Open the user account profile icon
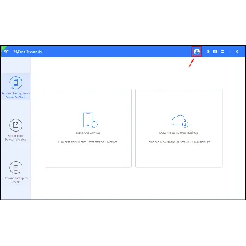The image size is (246, 246). pyautogui.click(x=197, y=52)
